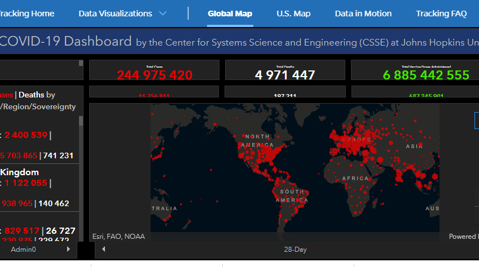The height and width of the screenshot is (267, 479).
Task: Go to the Tracking FAQ tab
Action: pyautogui.click(x=441, y=14)
